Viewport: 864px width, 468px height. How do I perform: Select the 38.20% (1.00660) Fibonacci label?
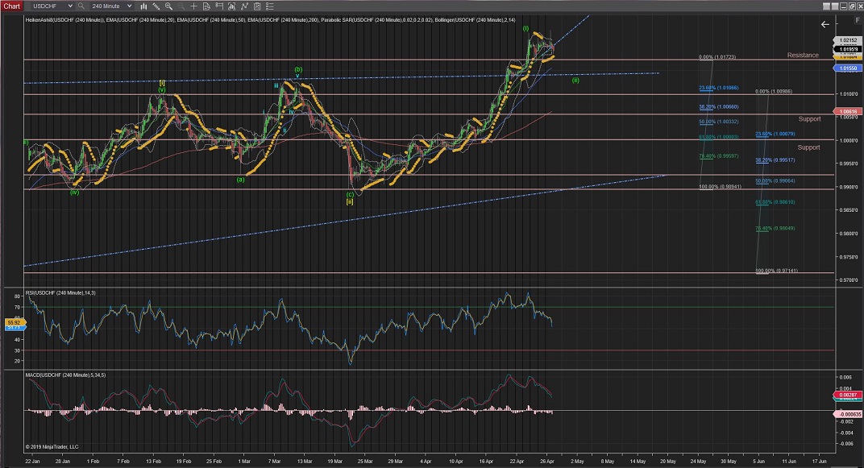[x=719, y=107]
